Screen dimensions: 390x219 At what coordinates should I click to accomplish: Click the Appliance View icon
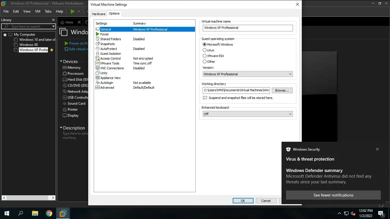click(x=98, y=78)
